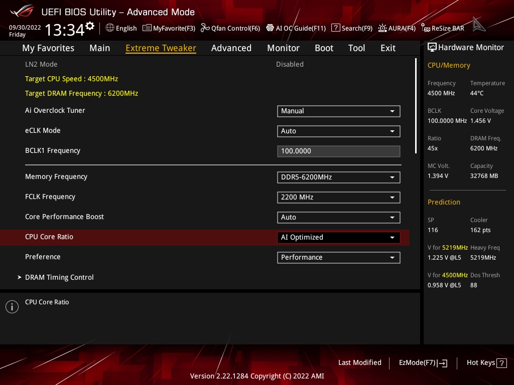The height and width of the screenshot is (385, 514).
Task: Click FCLK Frequency label
Action: 50,197
